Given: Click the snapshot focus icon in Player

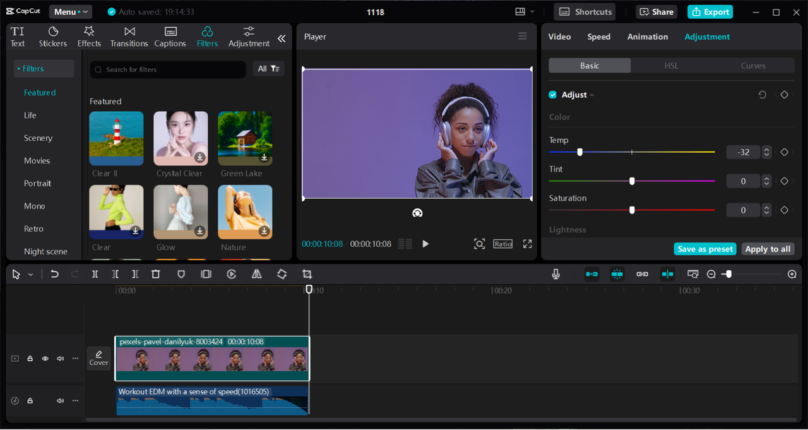Looking at the screenshot, I should coord(479,244).
